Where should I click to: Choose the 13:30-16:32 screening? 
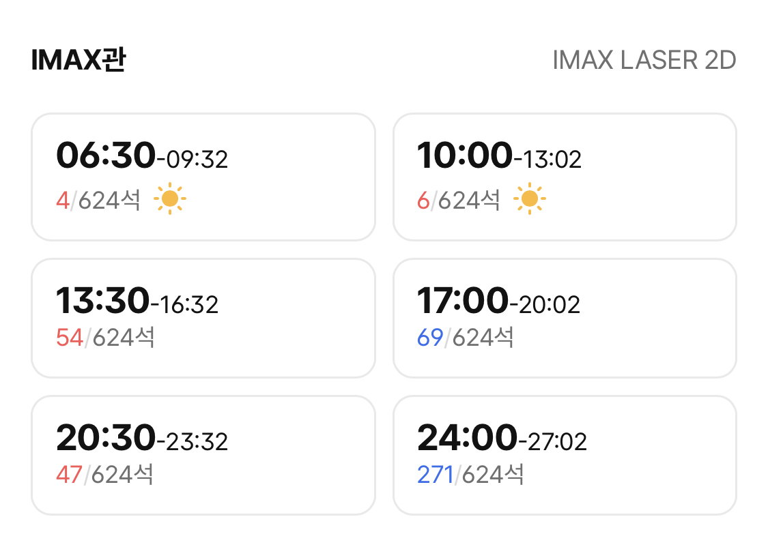click(203, 319)
